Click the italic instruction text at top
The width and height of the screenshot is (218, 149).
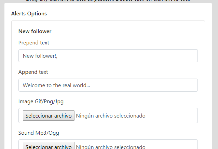click(x=108, y=1)
